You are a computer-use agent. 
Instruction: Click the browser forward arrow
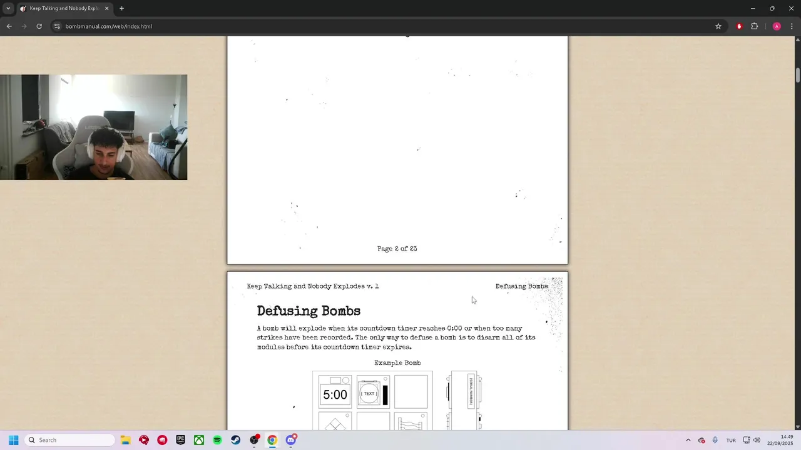[24, 26]
